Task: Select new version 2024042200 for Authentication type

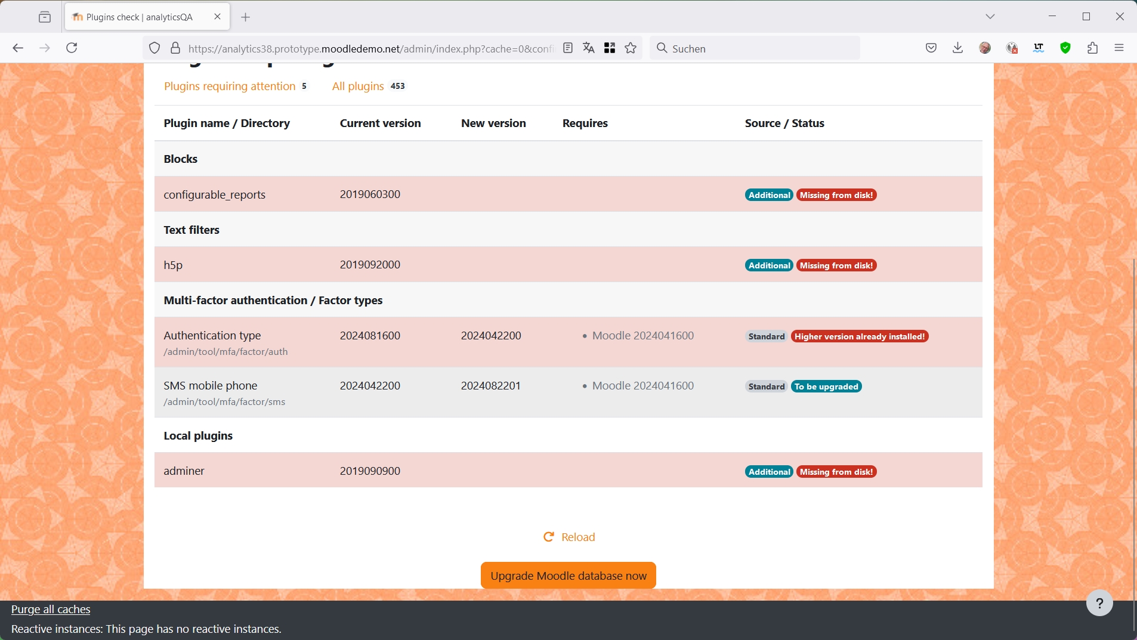Action: [x=491, y=335]
